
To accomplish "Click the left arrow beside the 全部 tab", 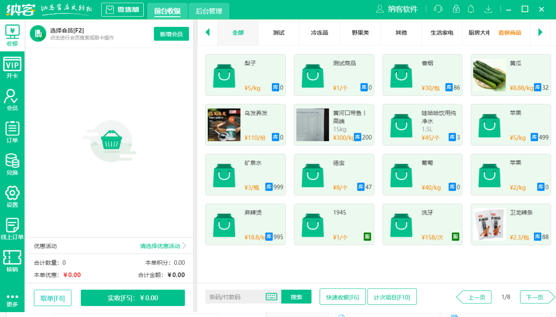I will coord(208,33).
